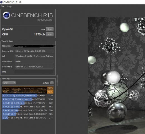
Task: Click the score 1279 in ranking
Action: [50, 96]
